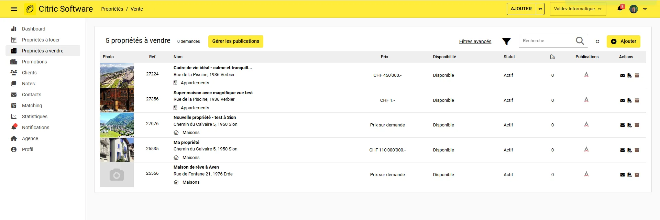Open photo thumbnail of property 27224

(x=117, y=75)
